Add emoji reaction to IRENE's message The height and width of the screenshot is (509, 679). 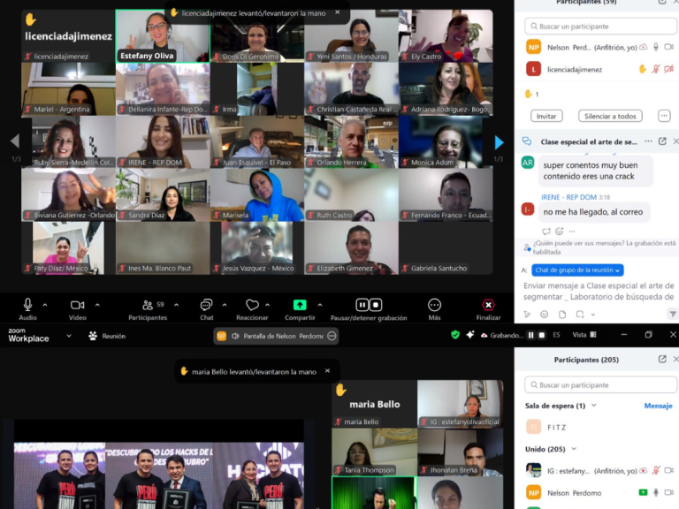pyautogui.click(x=560, y=232)
